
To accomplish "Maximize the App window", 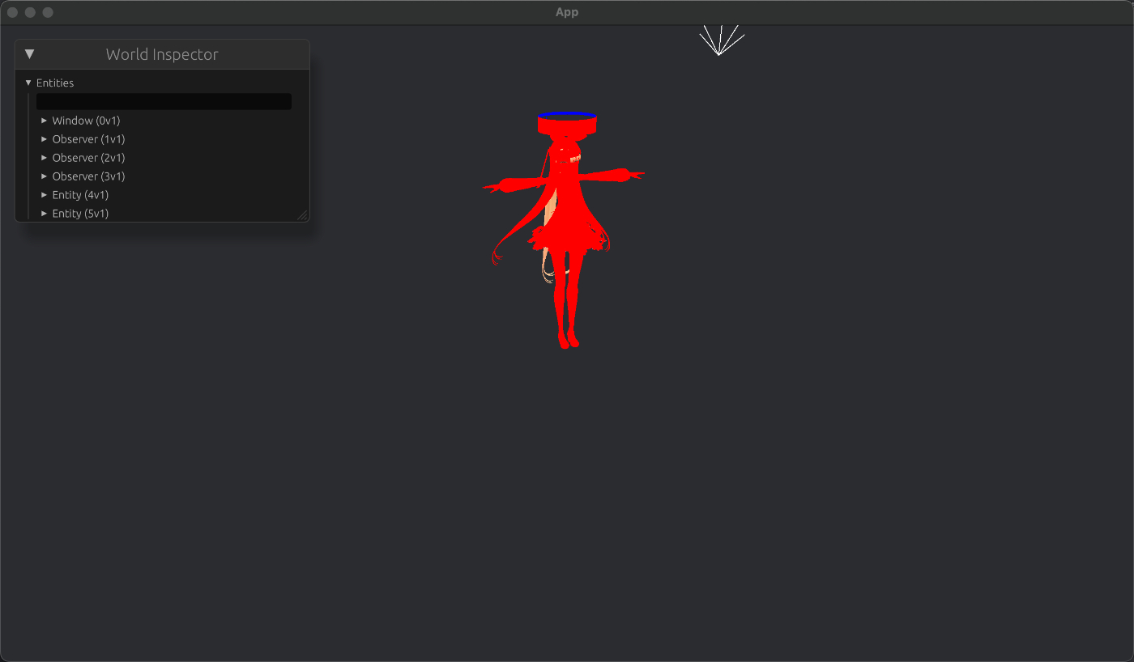I will pyautogui.click(x=48, y=12).
